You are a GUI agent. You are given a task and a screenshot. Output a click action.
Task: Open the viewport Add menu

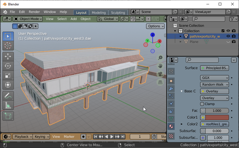74,19
